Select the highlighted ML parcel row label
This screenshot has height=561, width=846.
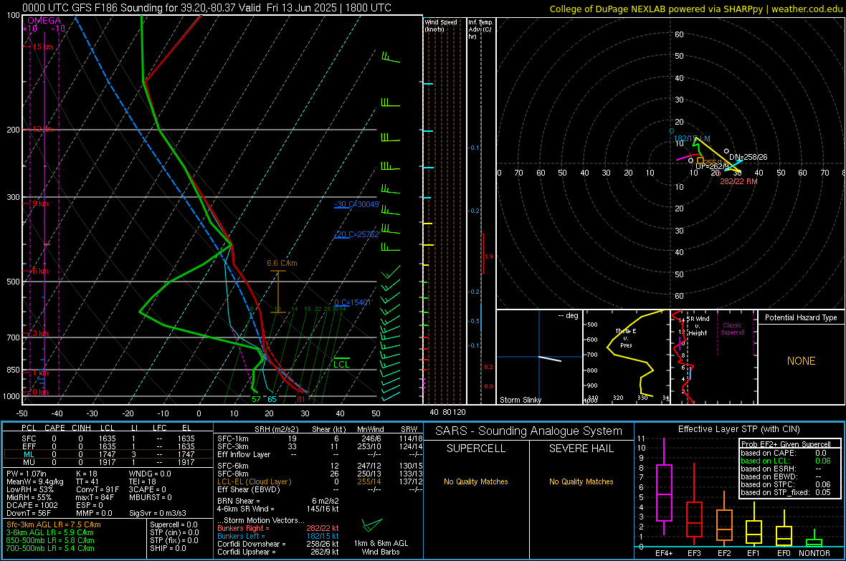click(x=29, y=454)
